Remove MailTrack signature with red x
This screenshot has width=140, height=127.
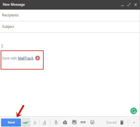(37, 58)
